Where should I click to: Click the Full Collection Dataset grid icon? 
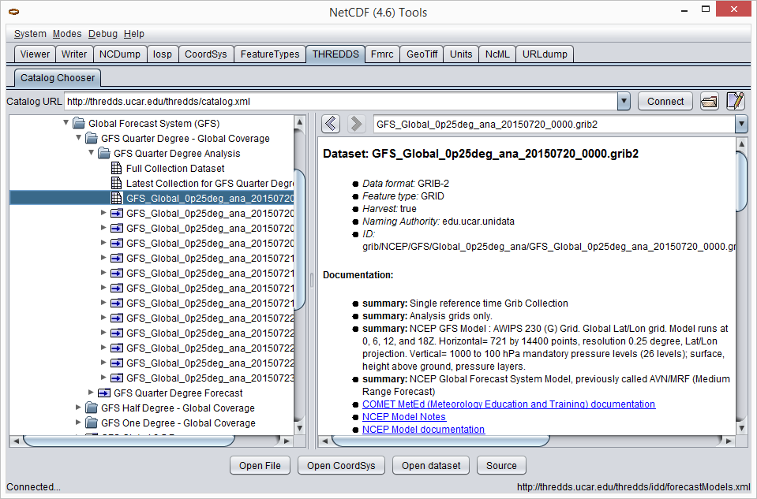pyautogui.click(x=117, y=169)
